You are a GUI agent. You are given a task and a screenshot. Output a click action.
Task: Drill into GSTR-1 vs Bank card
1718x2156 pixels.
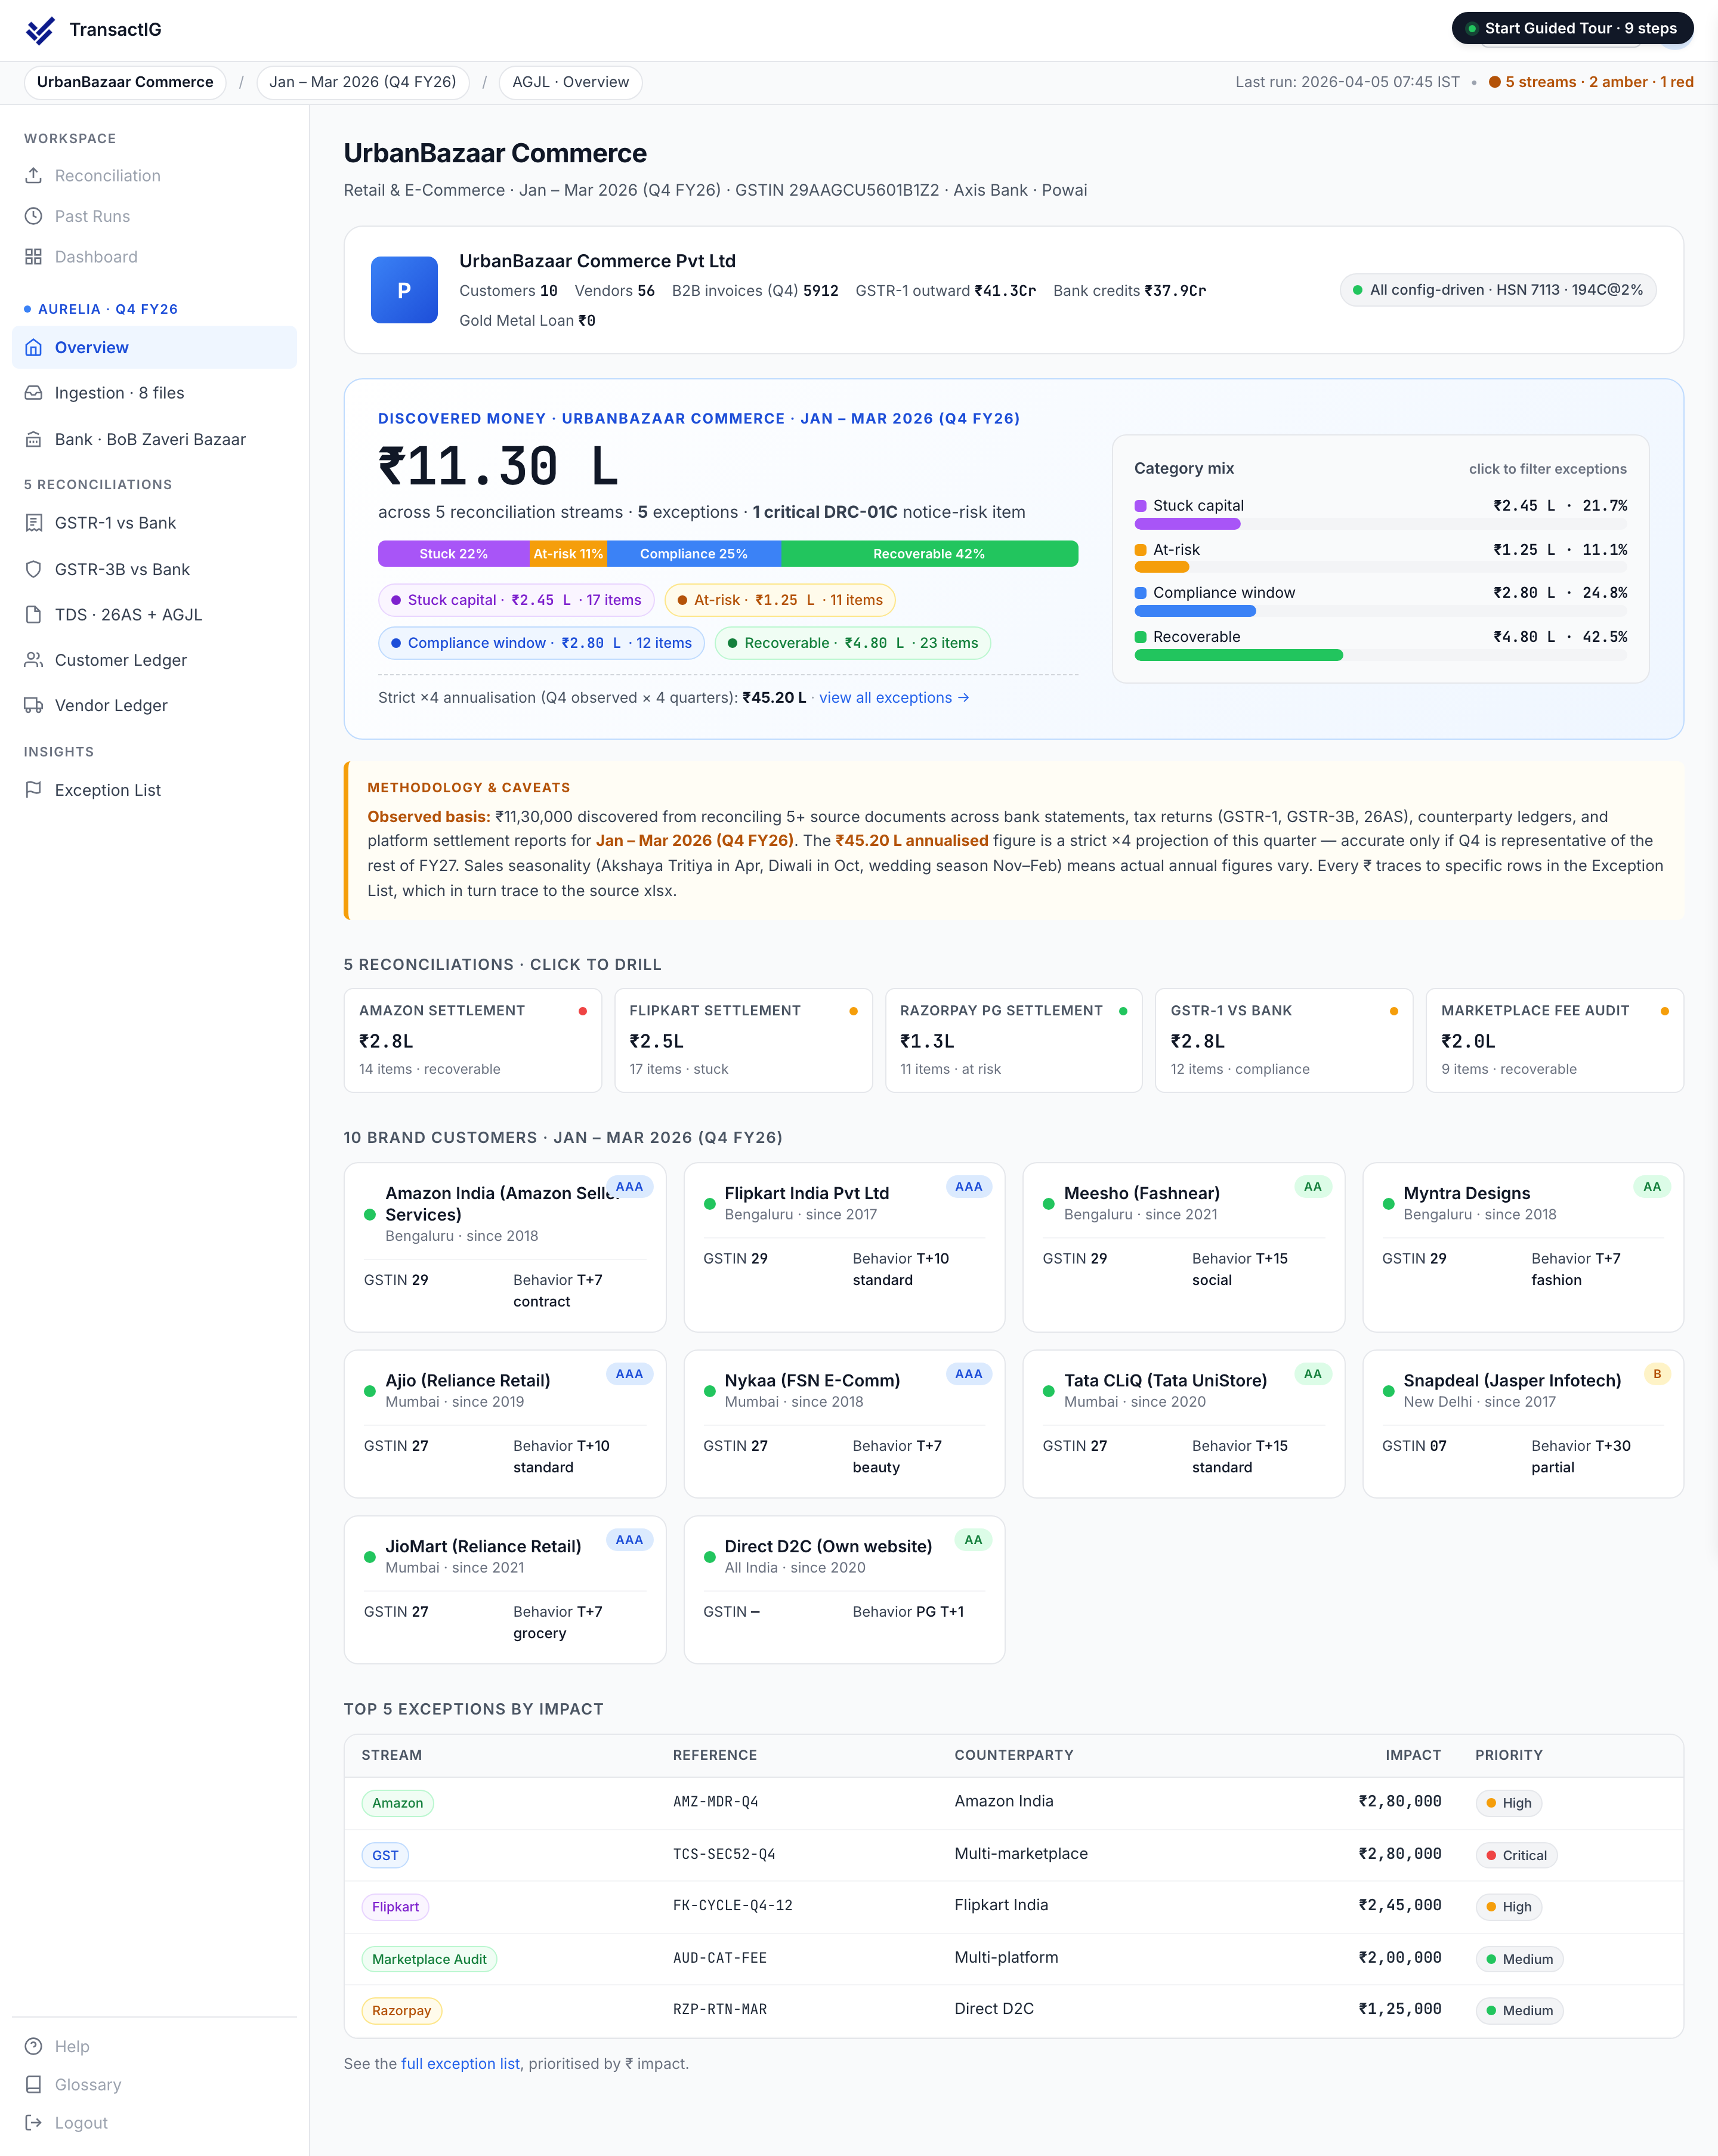(x=1284, y=1040)
